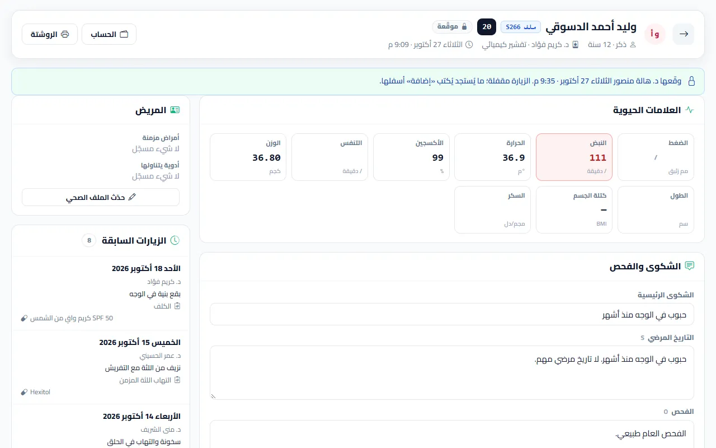Screen dimensions: 716x448
Task: Open the الأحد 18 أكتوبر 2026 visit
Action: coord(101,293)
